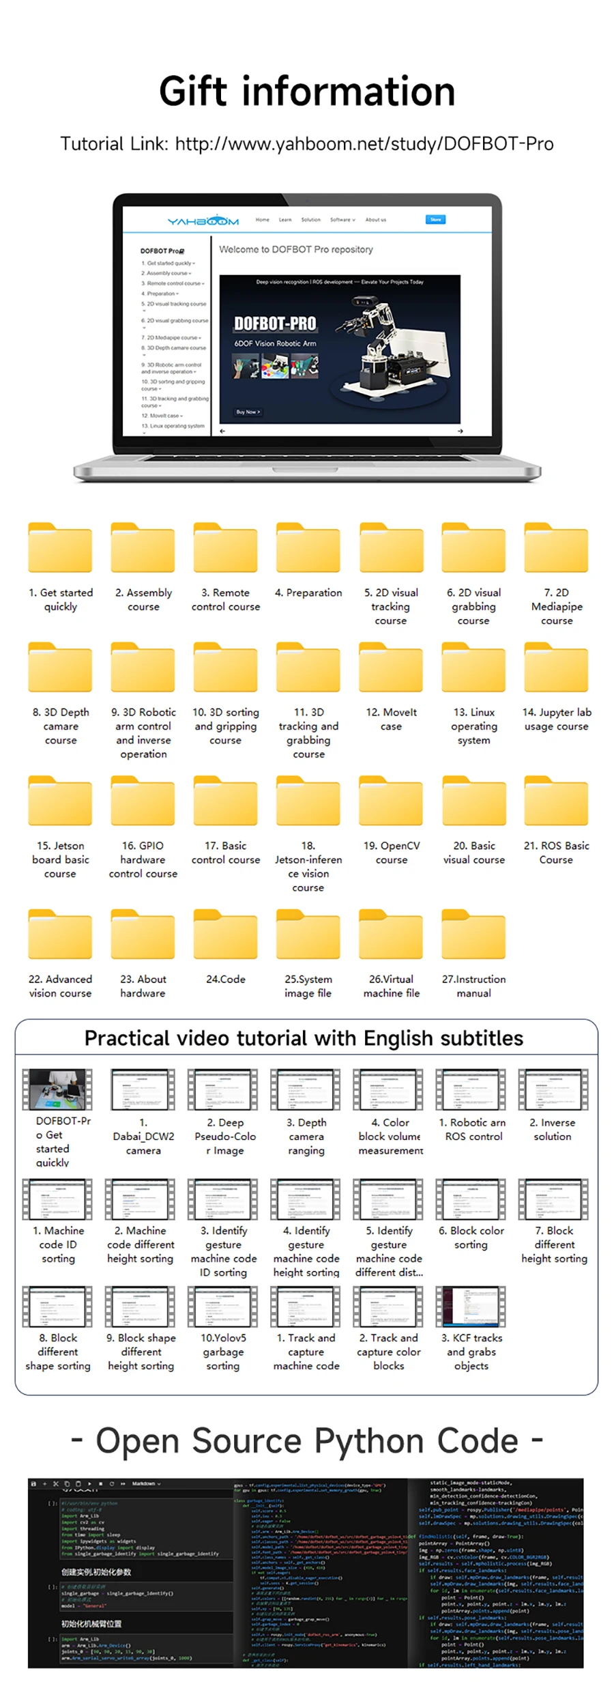The image size is (614, 1697).
Task: Click 'About us' in the Yahboom menu
Action: [376, 220]
